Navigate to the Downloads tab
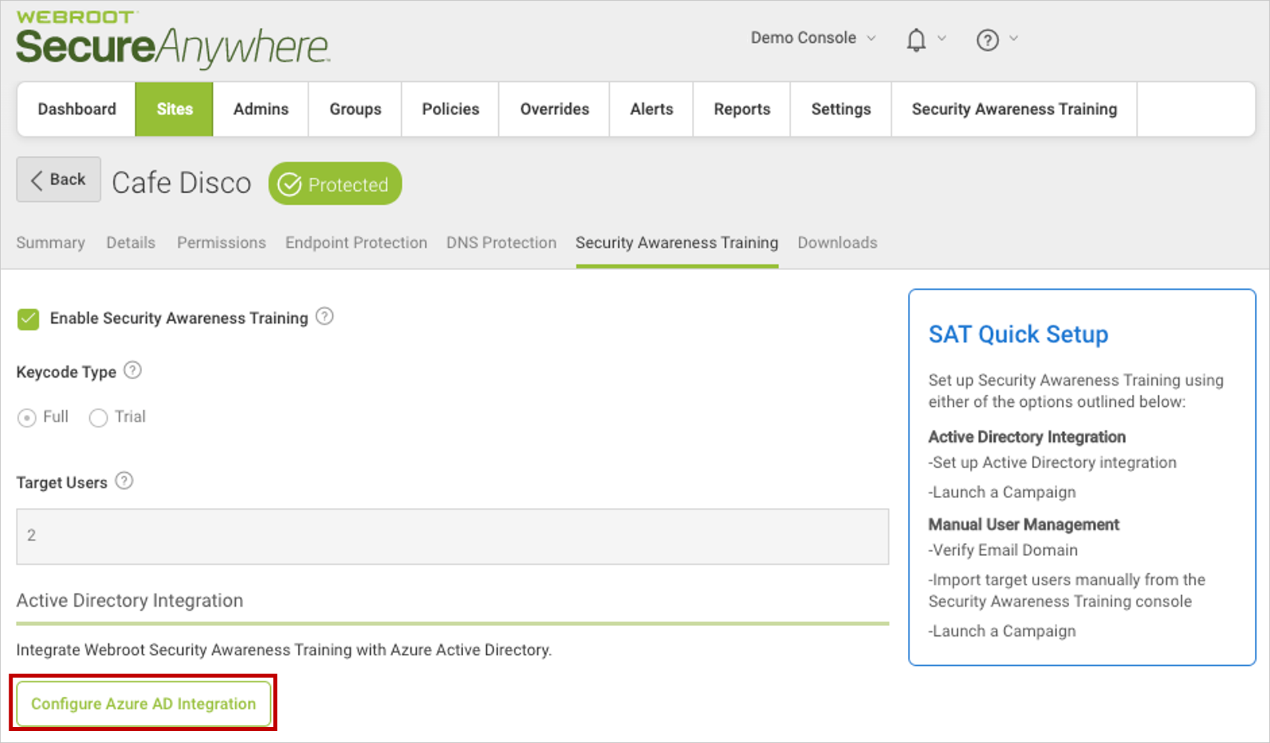Screen dimensions: 1270x743 pyautogui.click(x=837, y=242)
